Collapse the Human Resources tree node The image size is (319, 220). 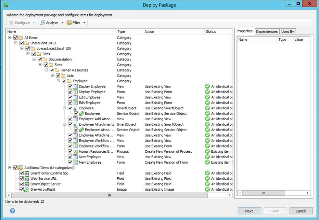[46, 70]
